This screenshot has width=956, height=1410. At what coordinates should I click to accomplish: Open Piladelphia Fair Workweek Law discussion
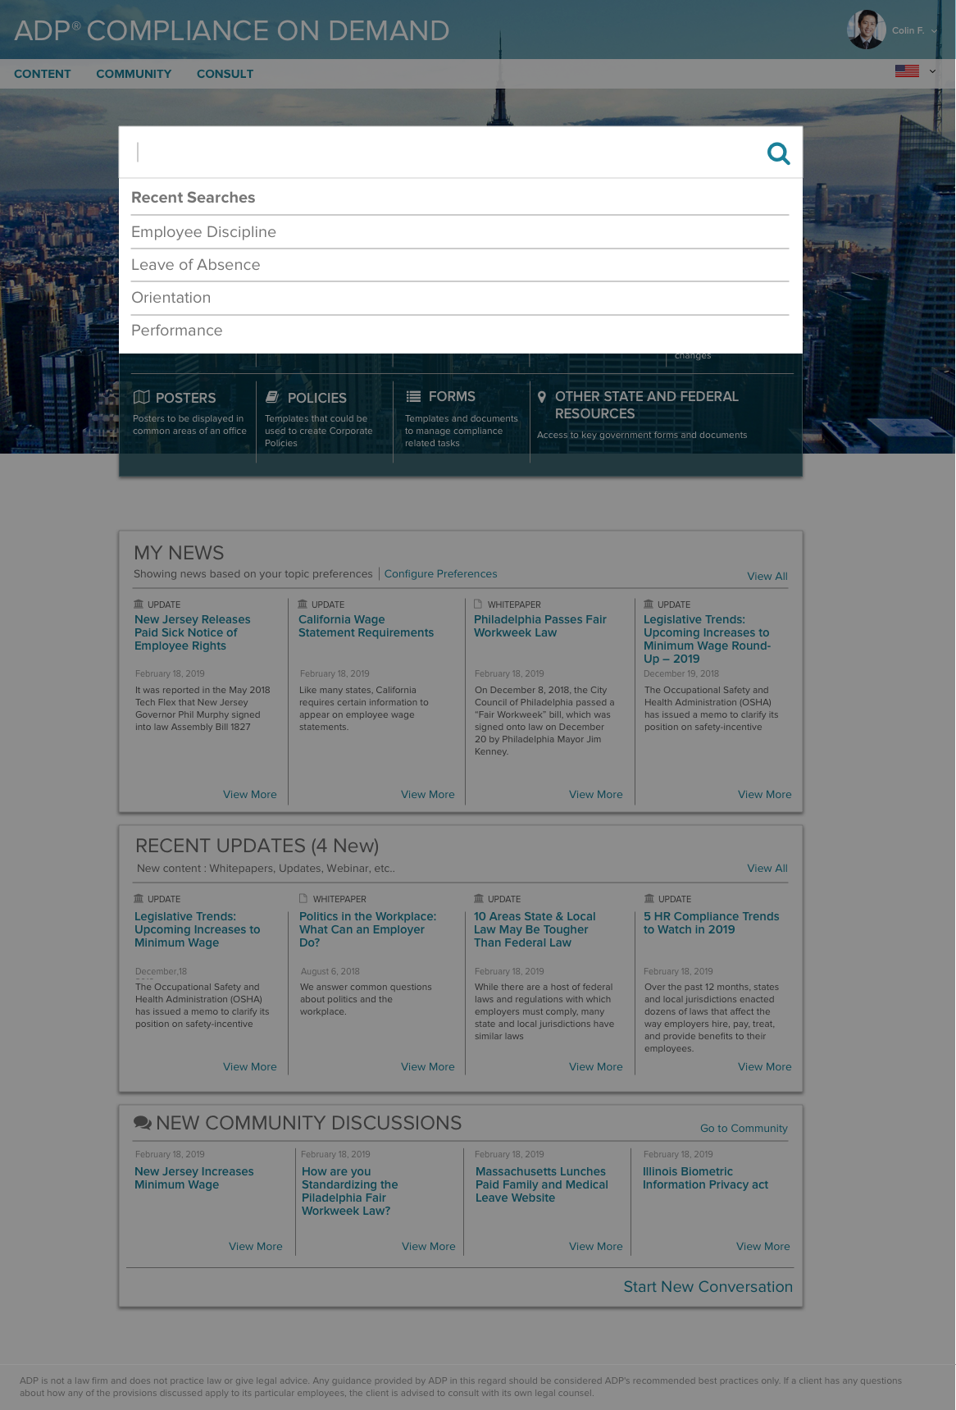tap(350, 1191)
